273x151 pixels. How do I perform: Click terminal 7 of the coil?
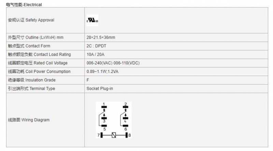click(100, 135)
